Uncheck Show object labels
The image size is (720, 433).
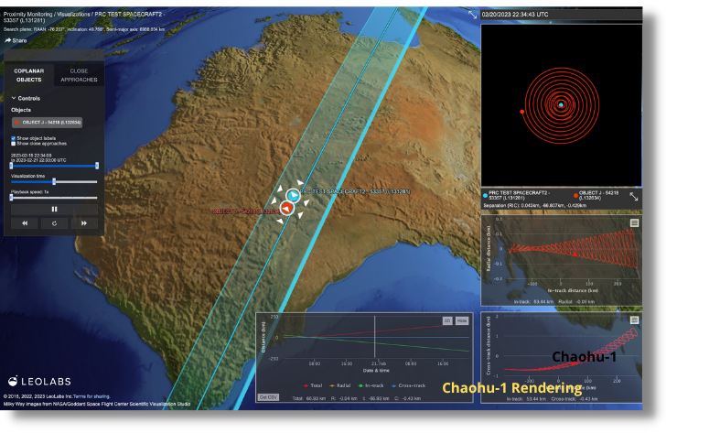(13, 138)
